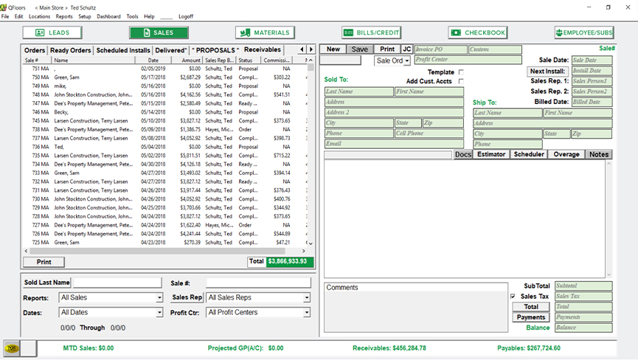Click the Next Install button
The height and width of the screenshot is (363, 638).
pos(547,72)
